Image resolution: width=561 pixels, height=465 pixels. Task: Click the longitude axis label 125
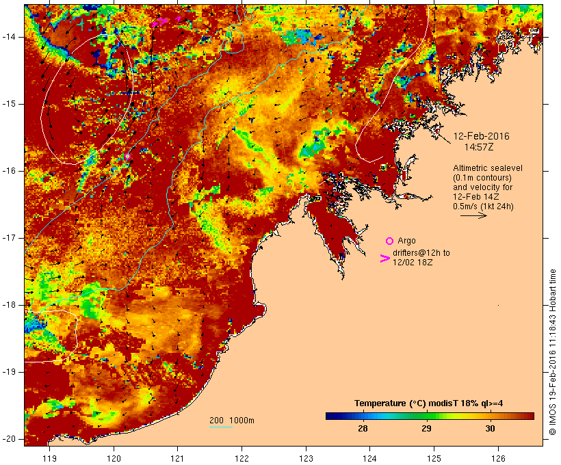[434, 459]
